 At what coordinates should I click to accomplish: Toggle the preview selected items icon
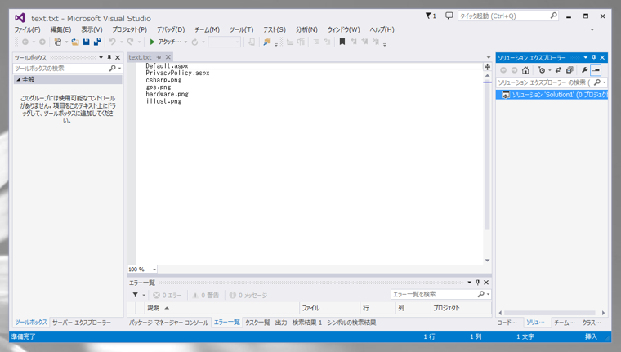(596, 70)
